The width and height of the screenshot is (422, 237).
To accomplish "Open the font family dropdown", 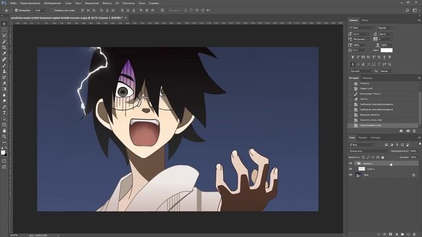I will click(362, 28).
